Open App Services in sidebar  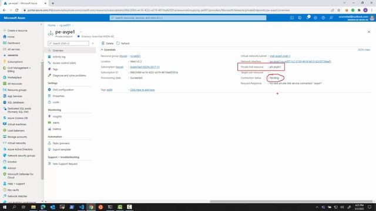coord(15,96)
